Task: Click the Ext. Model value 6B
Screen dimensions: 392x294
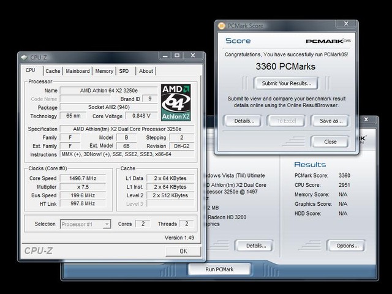Action: (x=126, y=146)
